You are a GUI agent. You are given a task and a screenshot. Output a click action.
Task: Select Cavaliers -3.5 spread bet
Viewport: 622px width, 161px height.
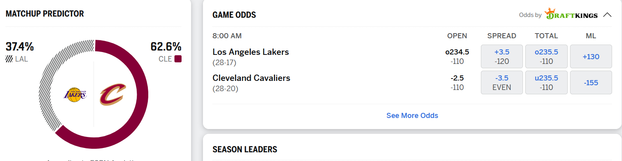point(501,82)
